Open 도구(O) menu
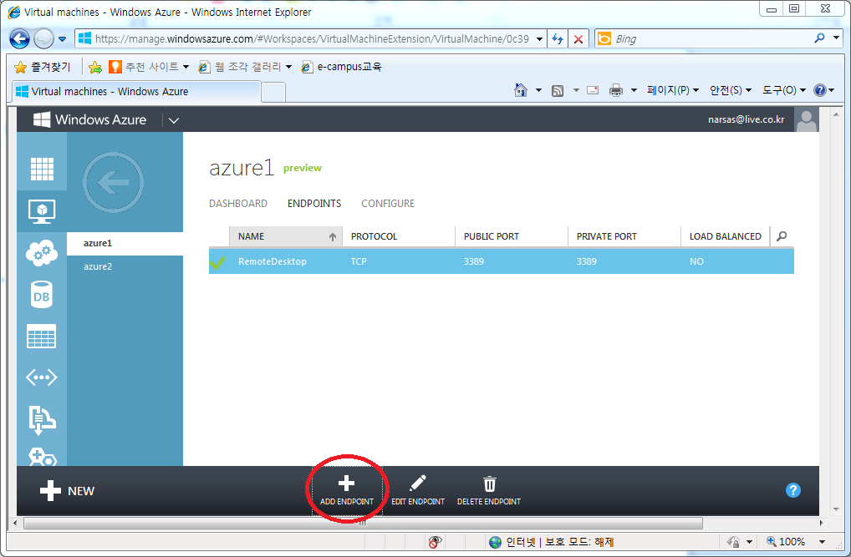Screen dimensions: 851x557 [x=784, y=90]
